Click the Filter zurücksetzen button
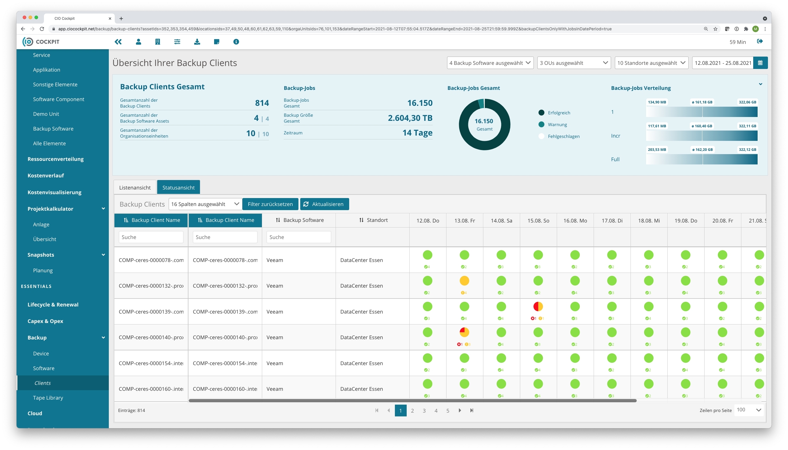The width and height of the screenshot is (788, 450). point(270,204)
